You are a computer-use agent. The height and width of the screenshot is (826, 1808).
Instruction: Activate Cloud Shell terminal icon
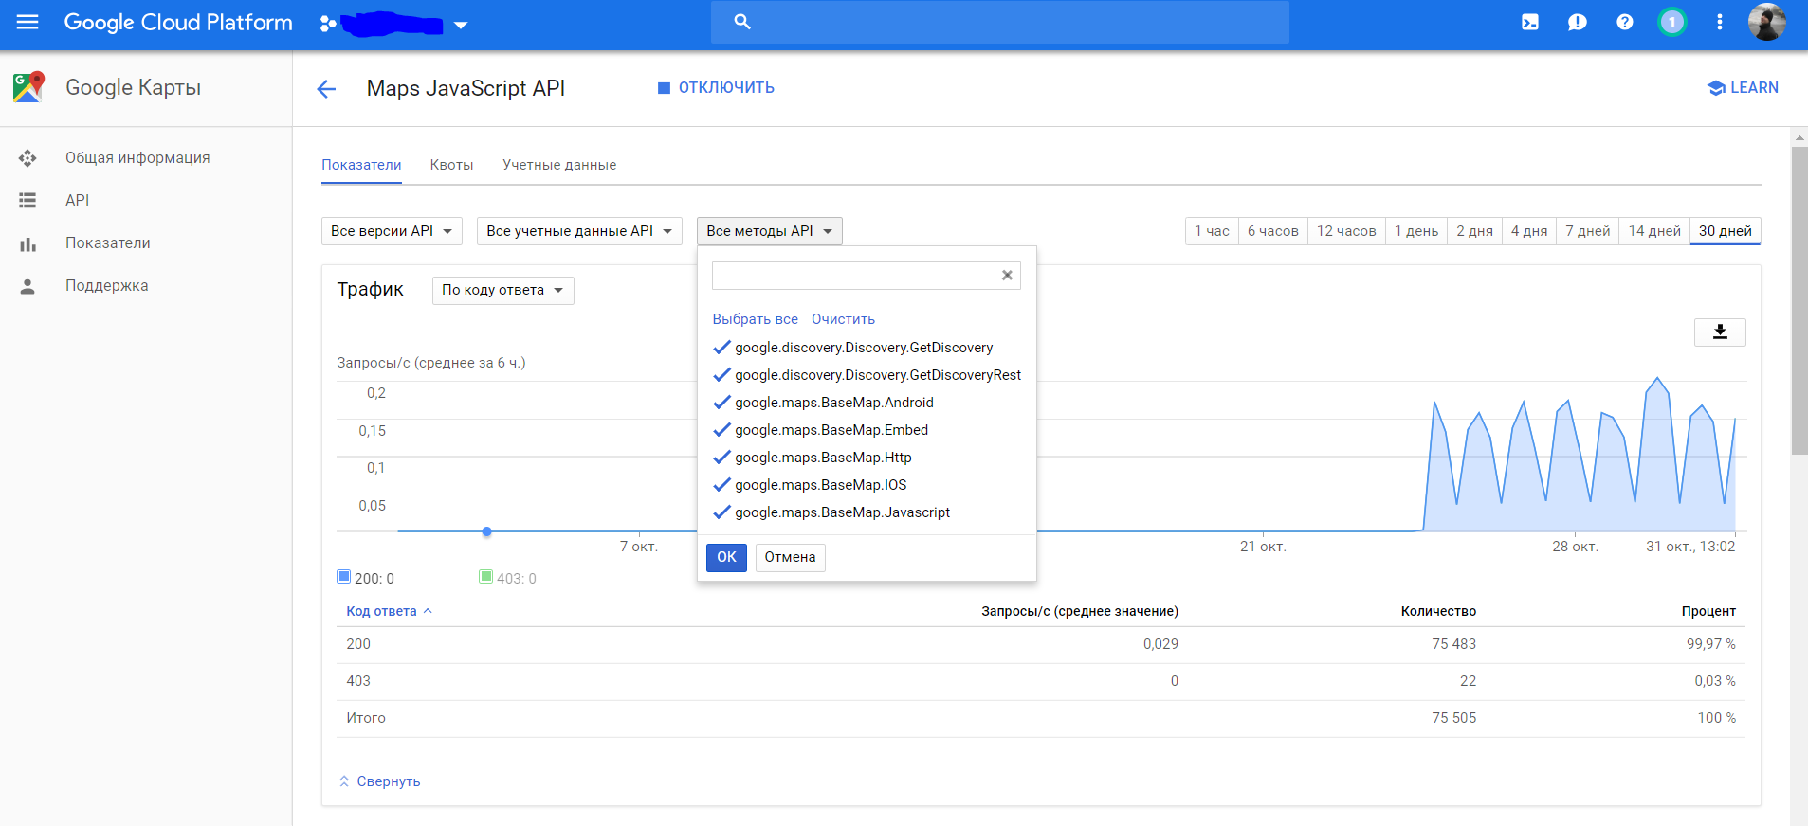(x=1530, y=22)
